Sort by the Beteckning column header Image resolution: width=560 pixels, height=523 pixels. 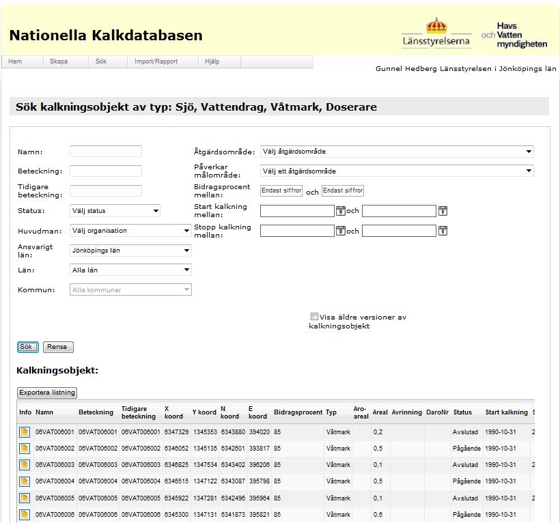pyautogui.click(x=96, y=412)
